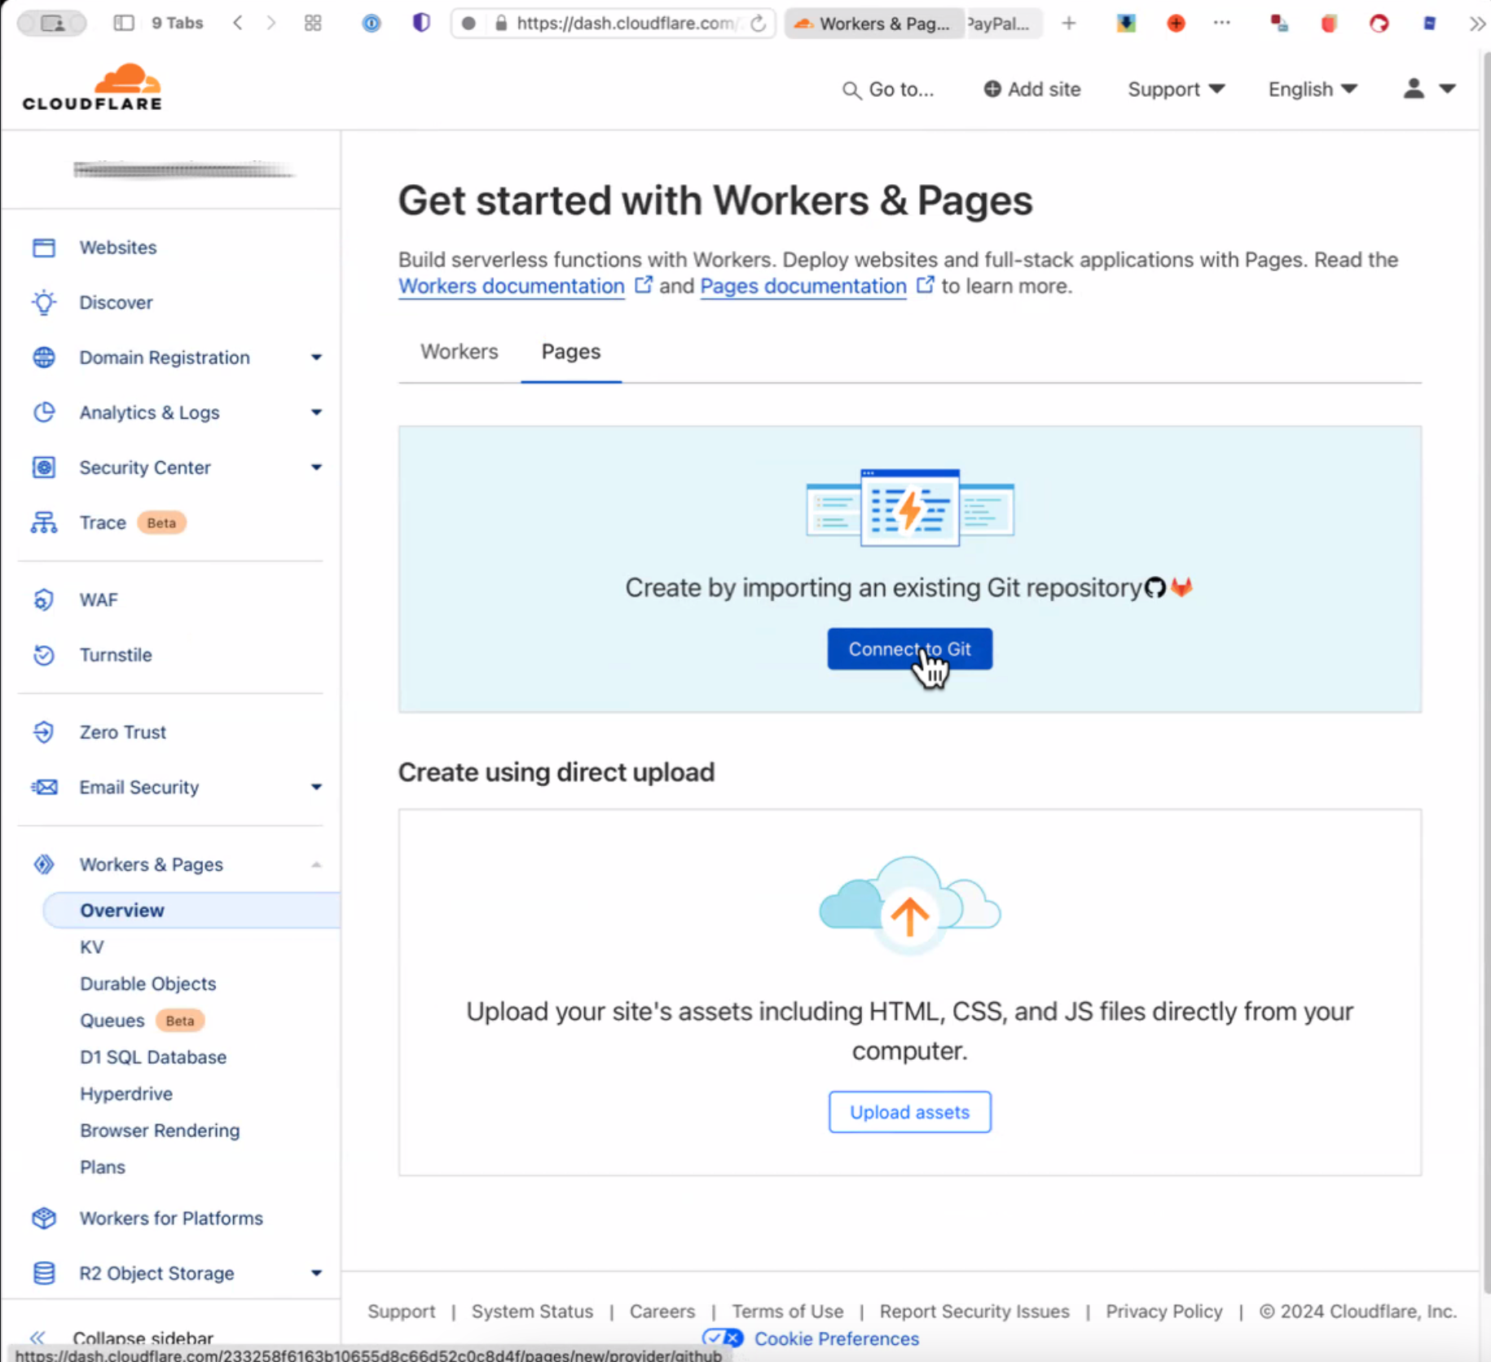Click the Zero Trust icon

pos(44,732)
